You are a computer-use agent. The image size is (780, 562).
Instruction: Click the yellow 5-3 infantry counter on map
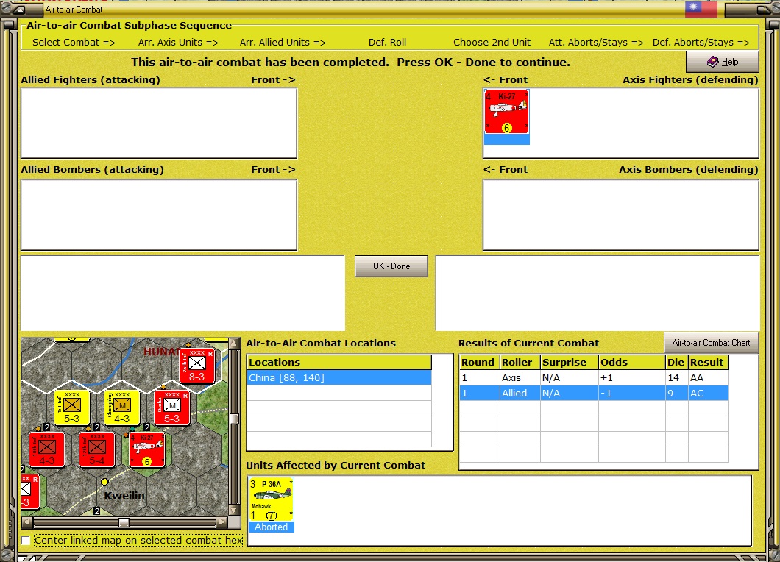coord(71,408)
